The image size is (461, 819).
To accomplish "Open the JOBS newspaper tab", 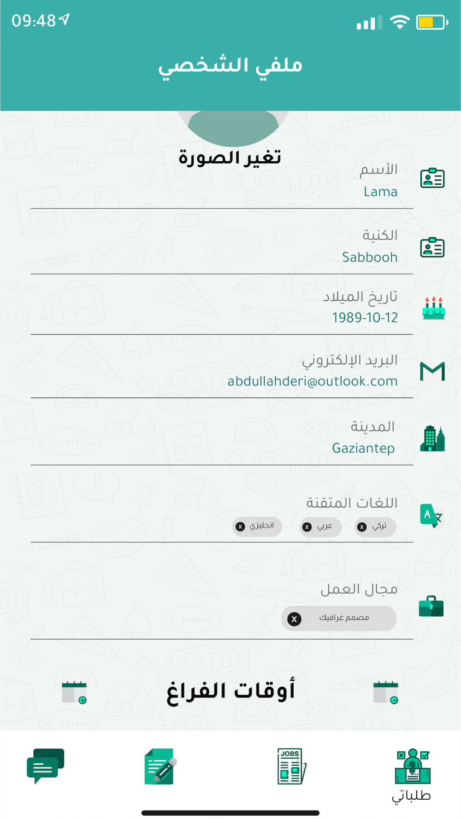I will pyautogui.click(x=292, y=766).
